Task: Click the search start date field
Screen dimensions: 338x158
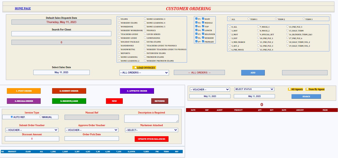Action: pos(210,96)
